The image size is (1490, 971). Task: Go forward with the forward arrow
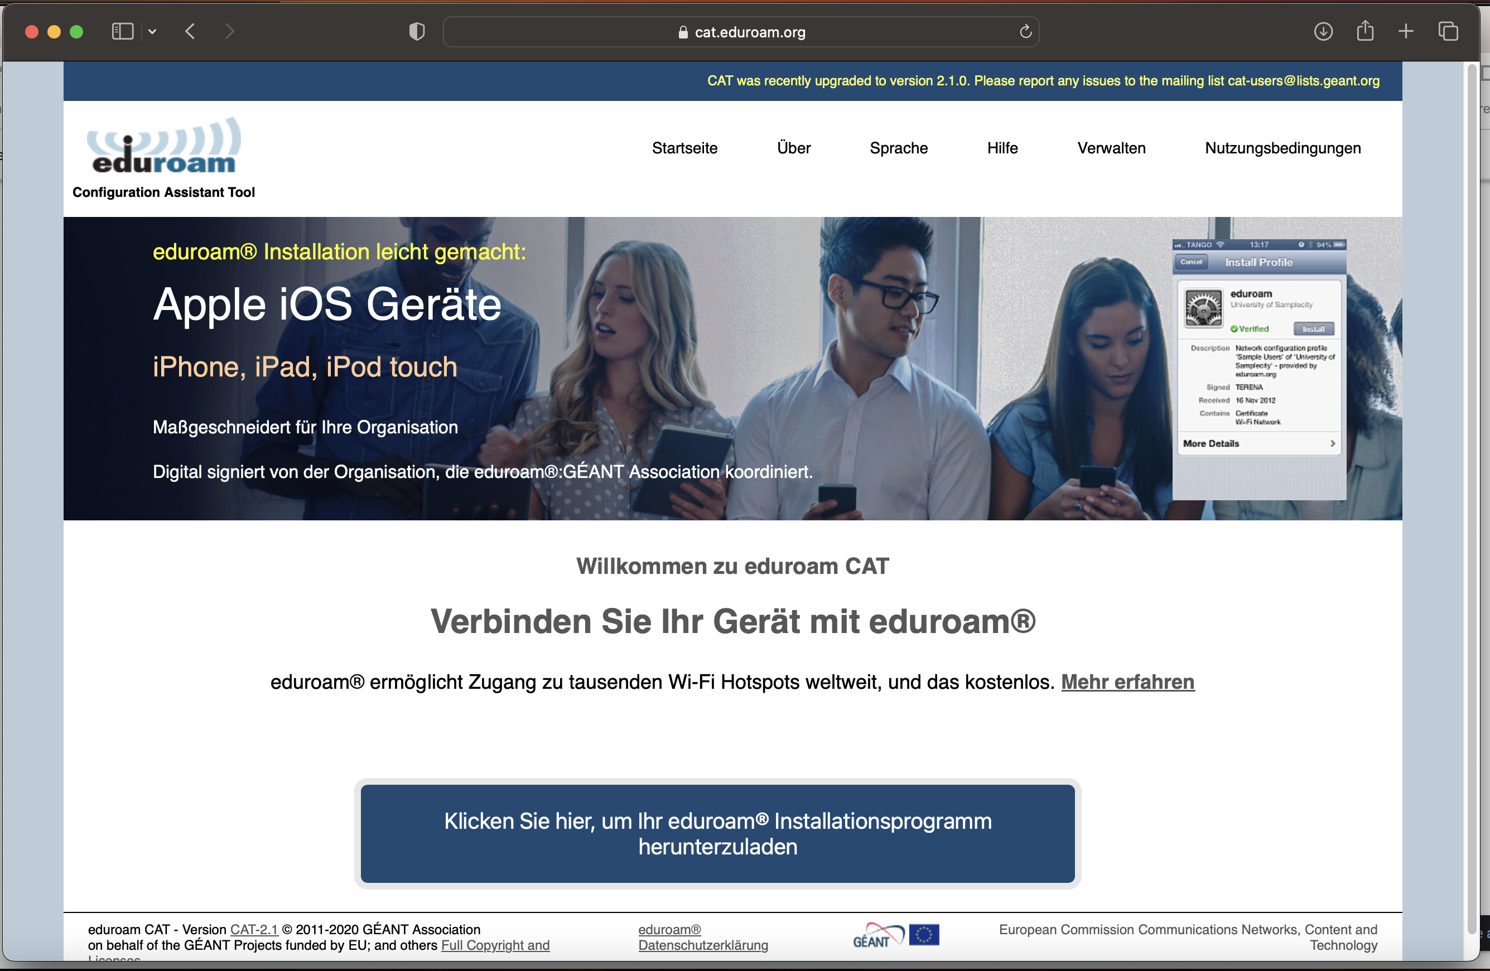[229, 31]
